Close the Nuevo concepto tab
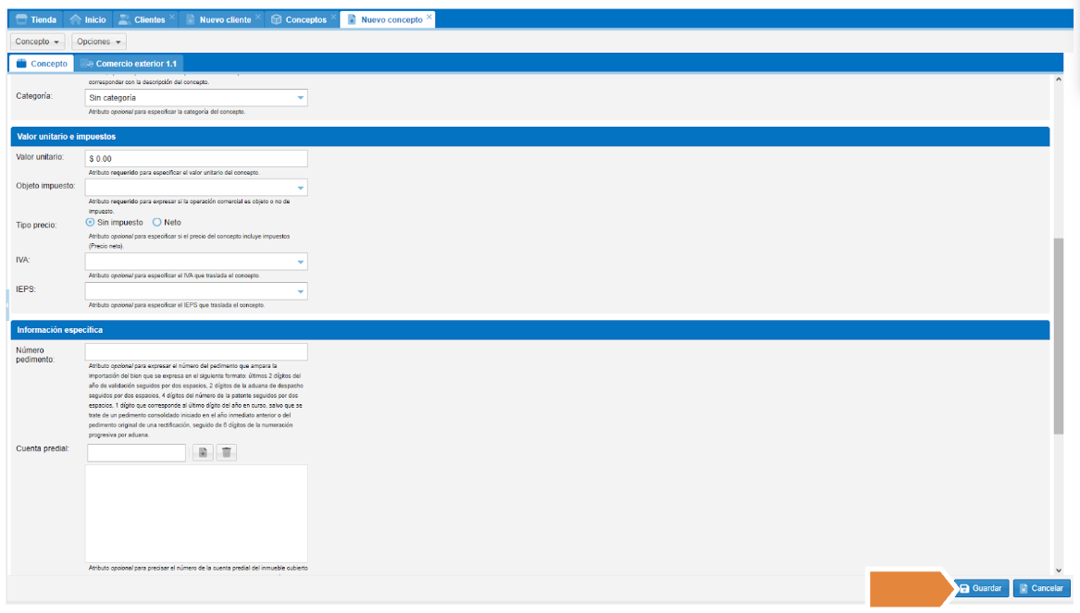This screenshot has width=1080, height=613. [x=429, y=18]
